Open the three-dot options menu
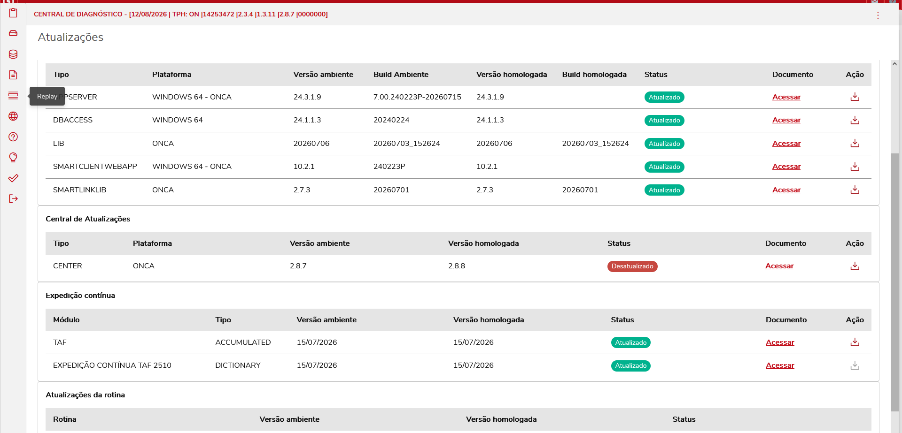This screenshot has width=902, height=433. tap(878, 15)
